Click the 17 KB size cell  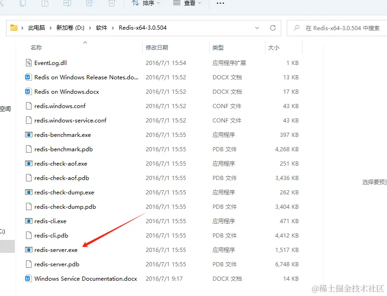point(291,91)
